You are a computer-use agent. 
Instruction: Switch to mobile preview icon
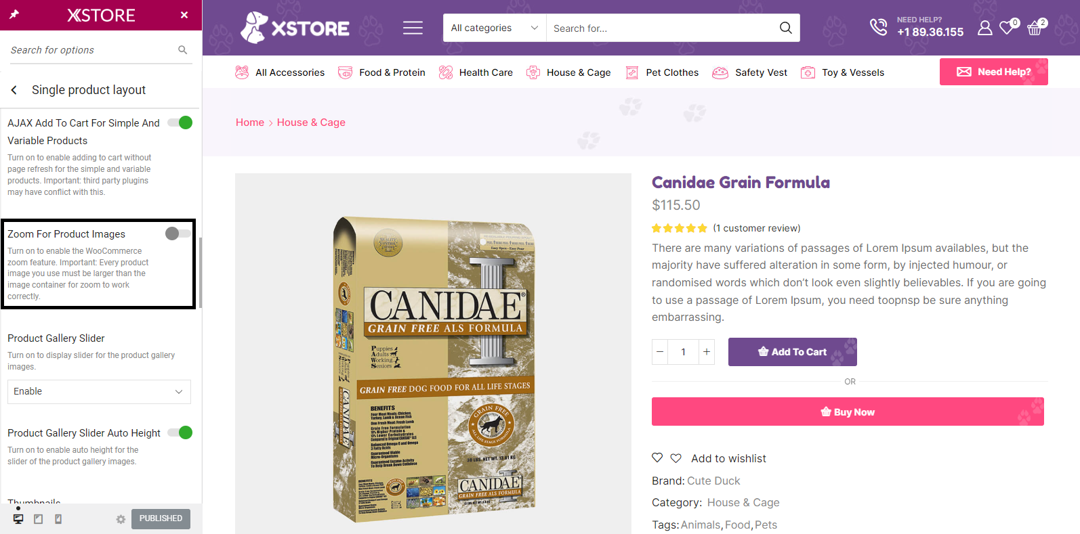(58, 519)
